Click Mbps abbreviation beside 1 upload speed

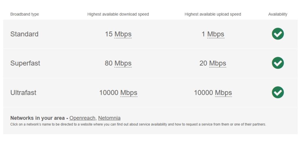[216, 34]
